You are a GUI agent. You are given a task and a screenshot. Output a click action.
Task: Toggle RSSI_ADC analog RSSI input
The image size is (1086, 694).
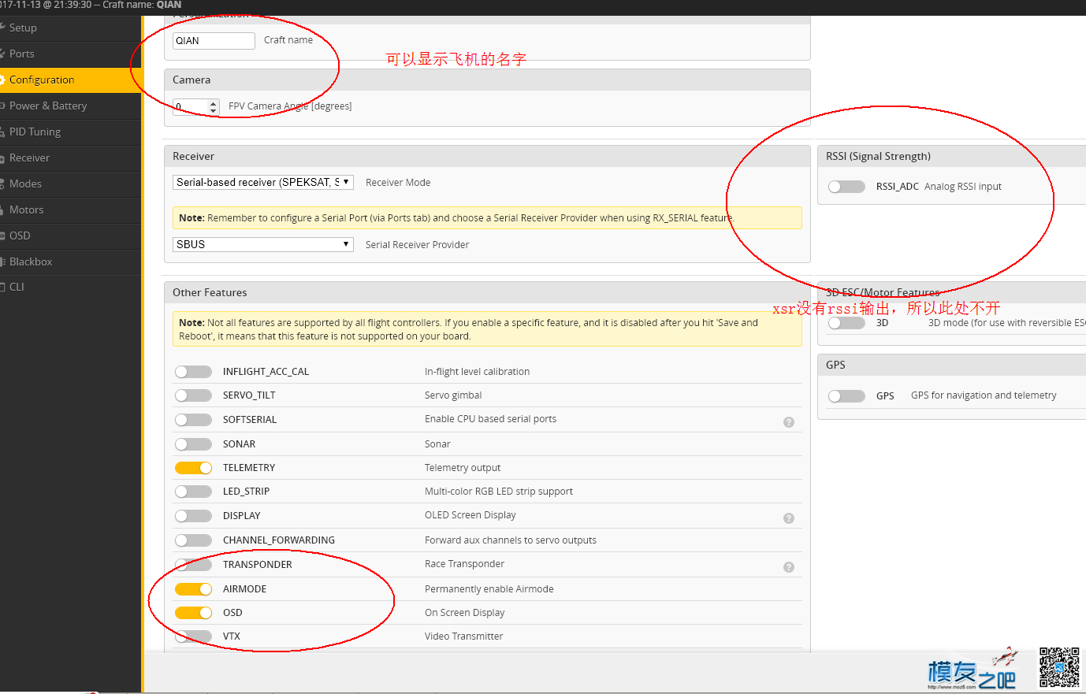pyautogui.click(x=846, y=187)
